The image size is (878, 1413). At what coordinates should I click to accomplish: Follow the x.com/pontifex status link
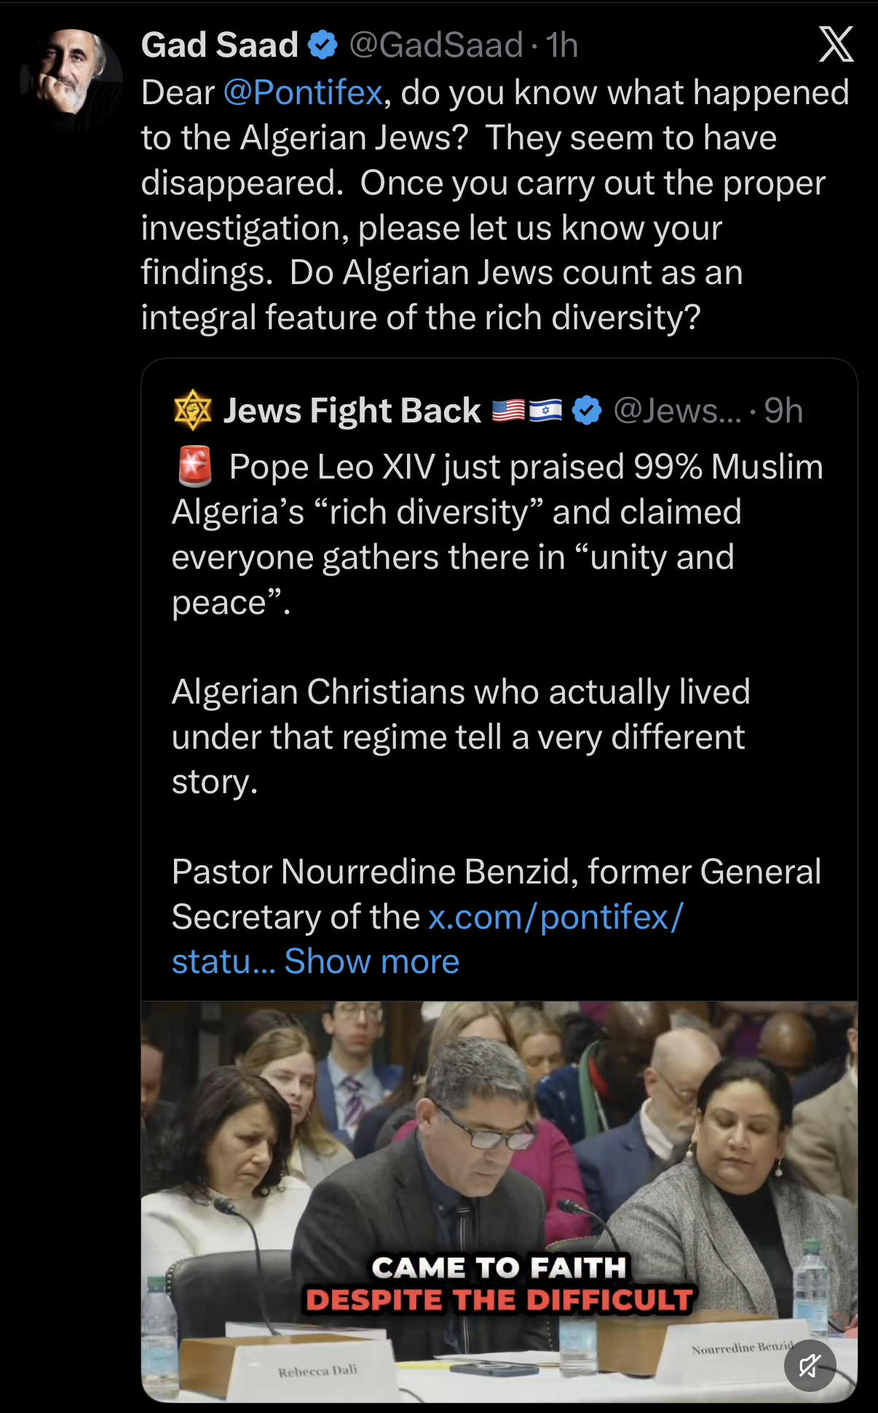pos(555,917)
